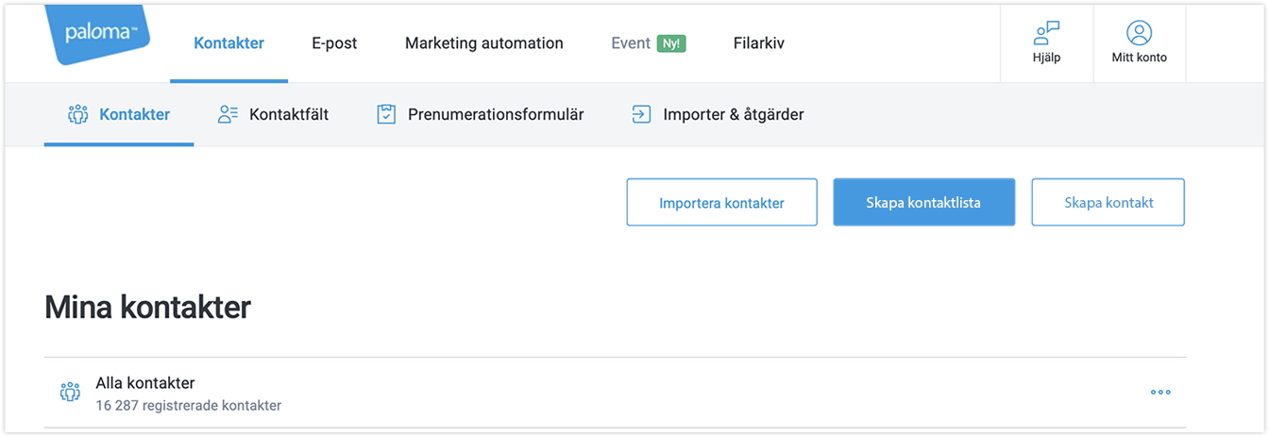Open the Alla kontakter list
The width and height of the screenshot is (1269, 437).
click(x=145, y=383)
